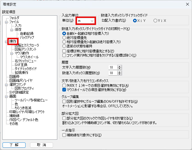The height and width of the screenshot is (150, 192).
Task: Click the 了解 button to confirm
Action: (14, 145)
